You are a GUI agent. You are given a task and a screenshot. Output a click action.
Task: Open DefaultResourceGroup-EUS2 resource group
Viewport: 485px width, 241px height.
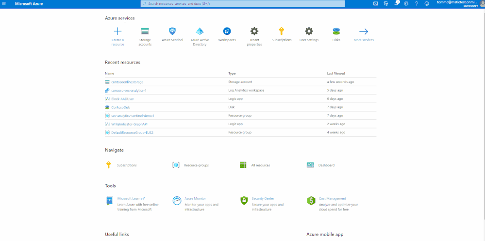click(133, 132)
